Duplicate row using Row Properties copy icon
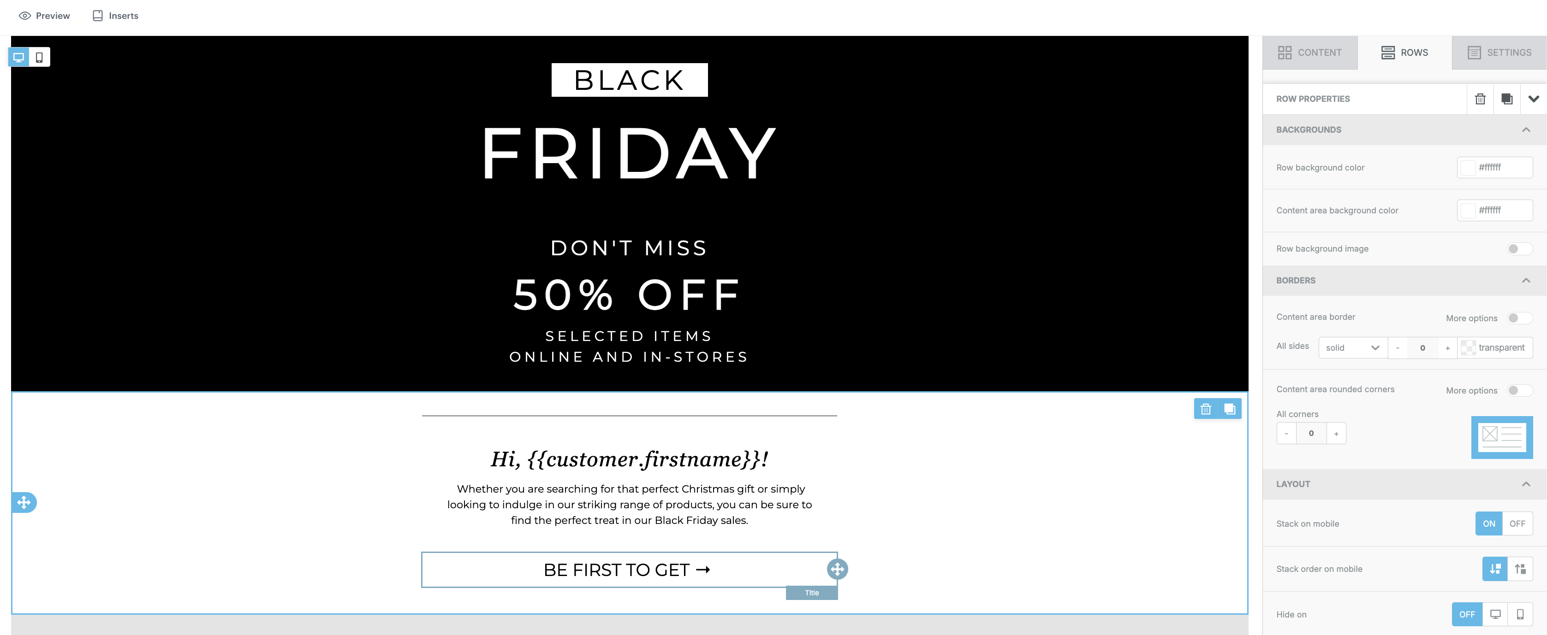Viewport: 1547px width, 635px height. 1506,99
